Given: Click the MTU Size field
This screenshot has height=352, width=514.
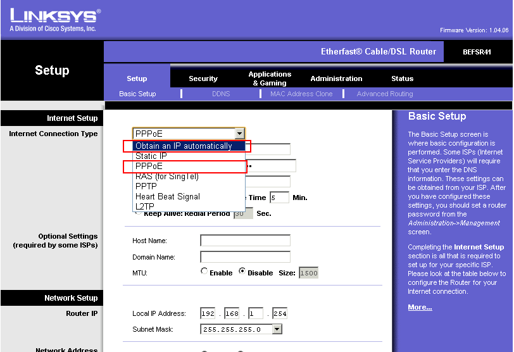Looking at the screenshot, I should tap(308, 273).
